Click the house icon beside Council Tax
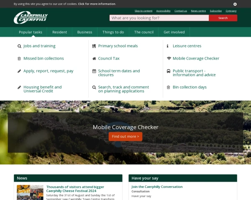This screenshot has width=251, height=200. pyautogui.click(x=94, y=58)
